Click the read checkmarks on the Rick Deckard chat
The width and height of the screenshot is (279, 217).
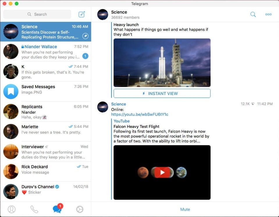coord(79,166)
